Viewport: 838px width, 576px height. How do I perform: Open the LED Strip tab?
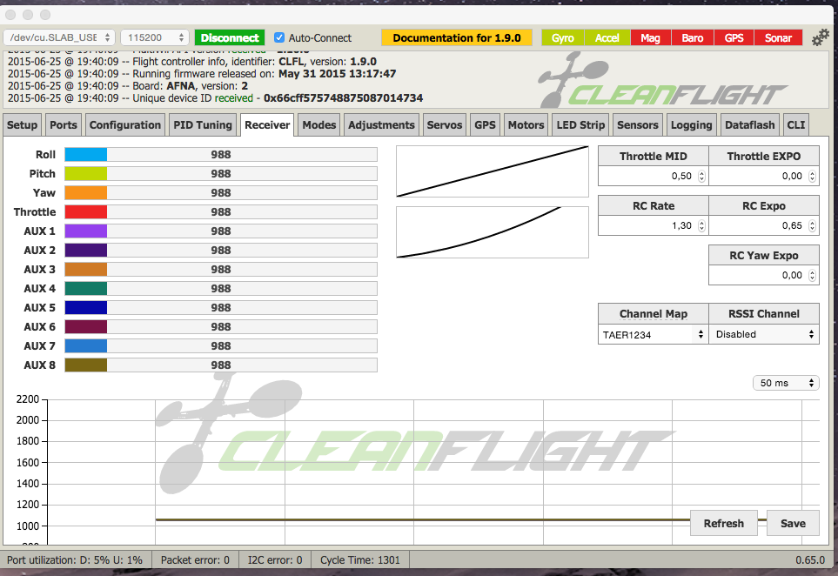point(580,125)
